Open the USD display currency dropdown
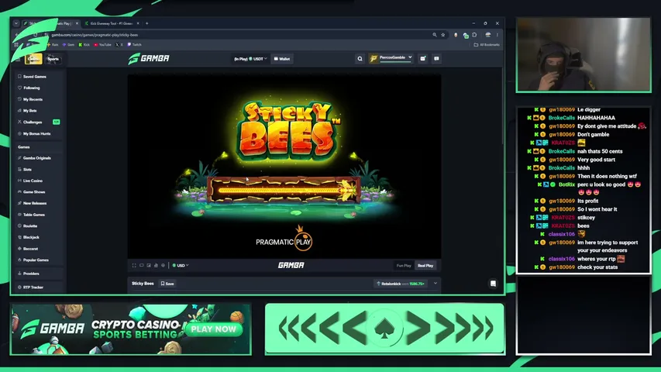The height and width of the screenshot is (372, 661). pos(181,265)
